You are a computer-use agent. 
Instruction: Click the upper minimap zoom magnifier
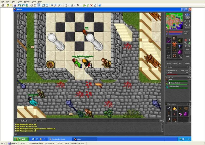(186, 21)
